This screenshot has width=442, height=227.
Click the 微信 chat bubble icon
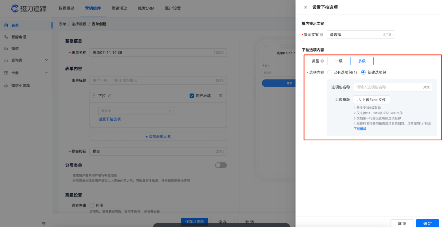click(x=6, y=48)
